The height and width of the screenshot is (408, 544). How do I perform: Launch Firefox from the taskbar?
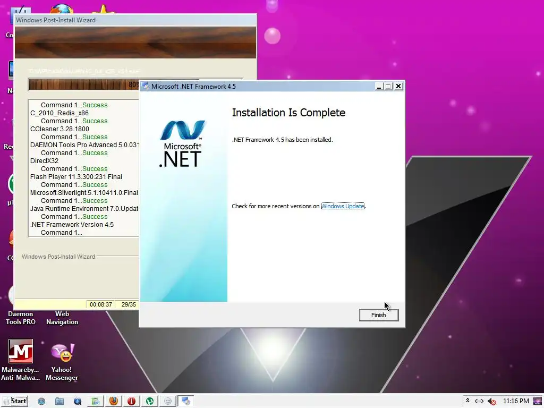(113, 401)
